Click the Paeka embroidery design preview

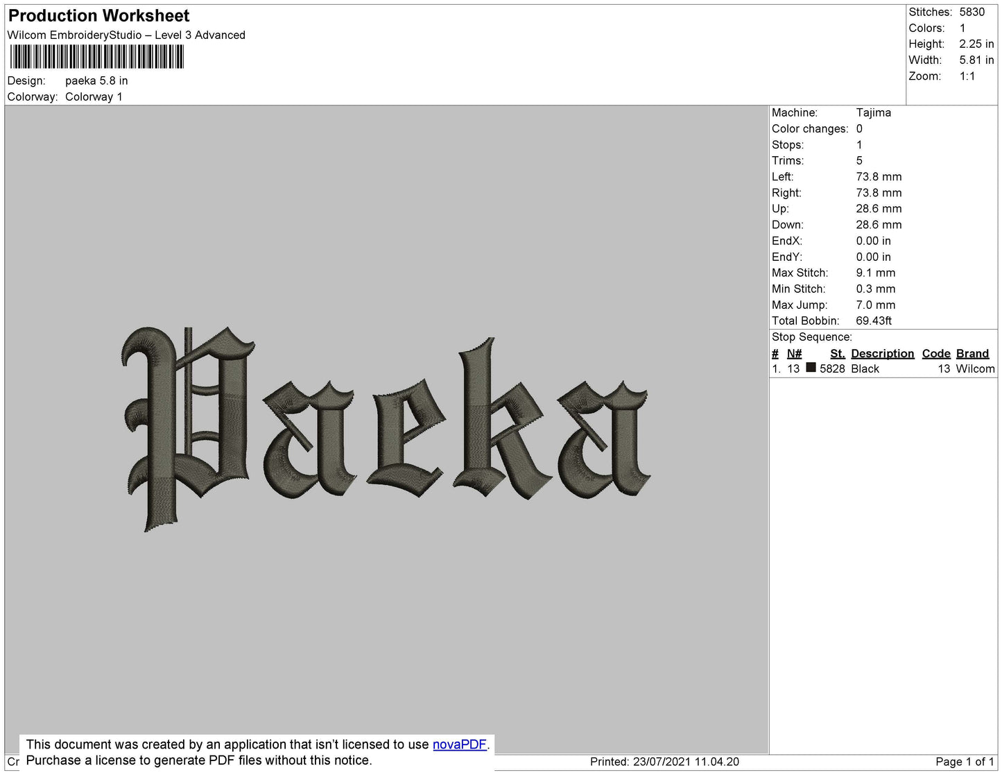pos(386,429)
